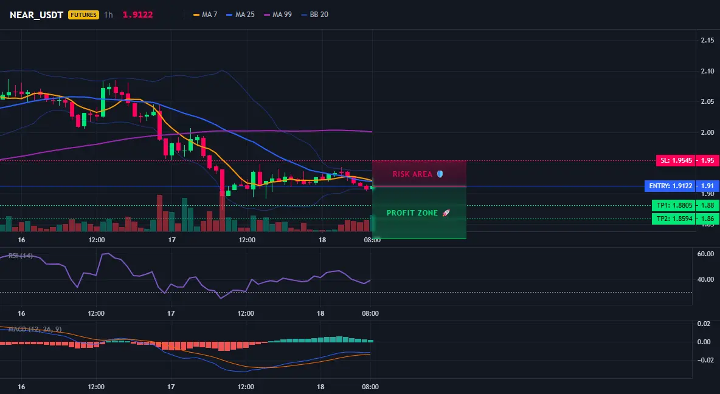Toggle the MA 99 legend entry
The width and height of the screenshot is (720, 394).
[x=278, y=15]
